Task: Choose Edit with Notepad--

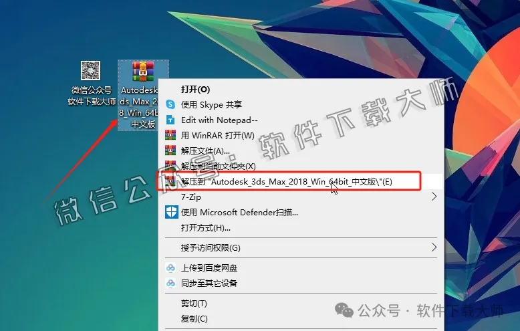Action: tap(219, 120)
